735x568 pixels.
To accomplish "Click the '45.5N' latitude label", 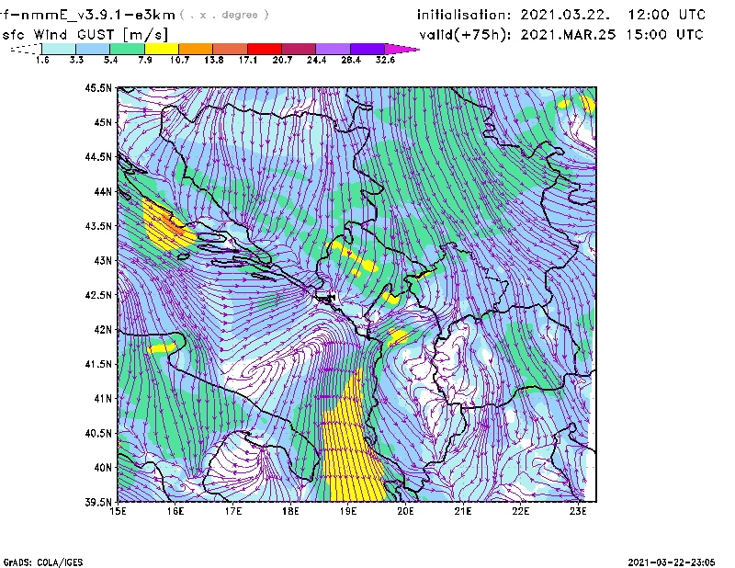I will pos(98,87).
